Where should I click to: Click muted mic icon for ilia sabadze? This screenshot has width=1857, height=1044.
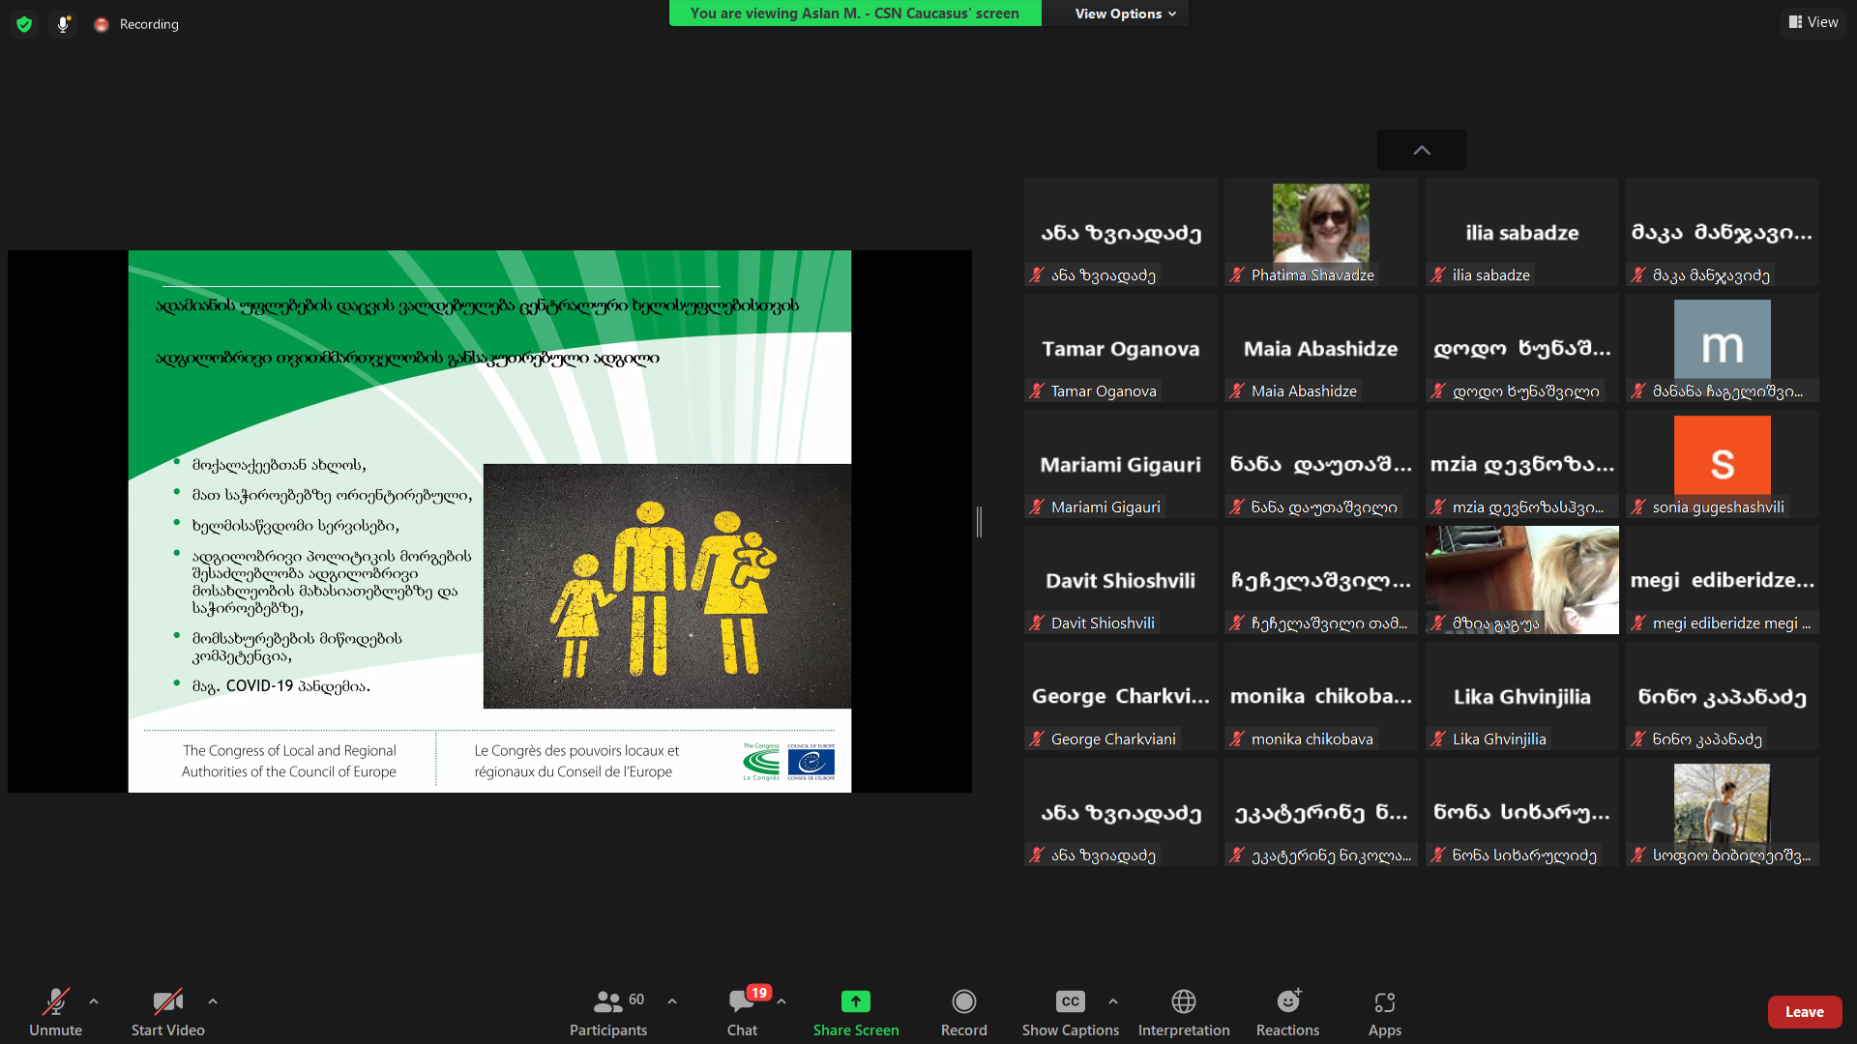pyautogui.click(x=1438, y=275)
